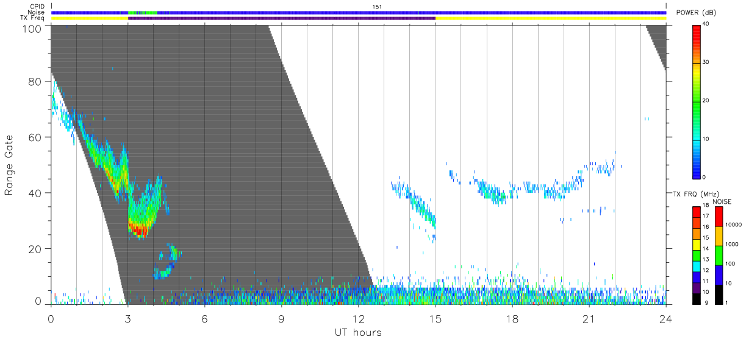The width and height of the screenshot is (749, 345).
Task: Pick the purple segment of TX FRQ colorbar
Action: click(697, 287)
